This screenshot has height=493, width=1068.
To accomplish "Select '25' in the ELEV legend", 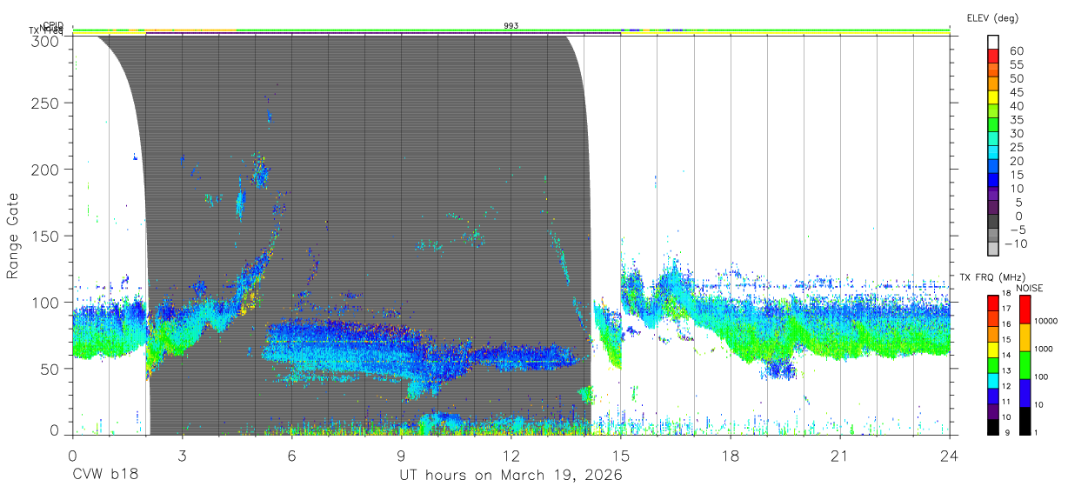I will pos(1016,147).
